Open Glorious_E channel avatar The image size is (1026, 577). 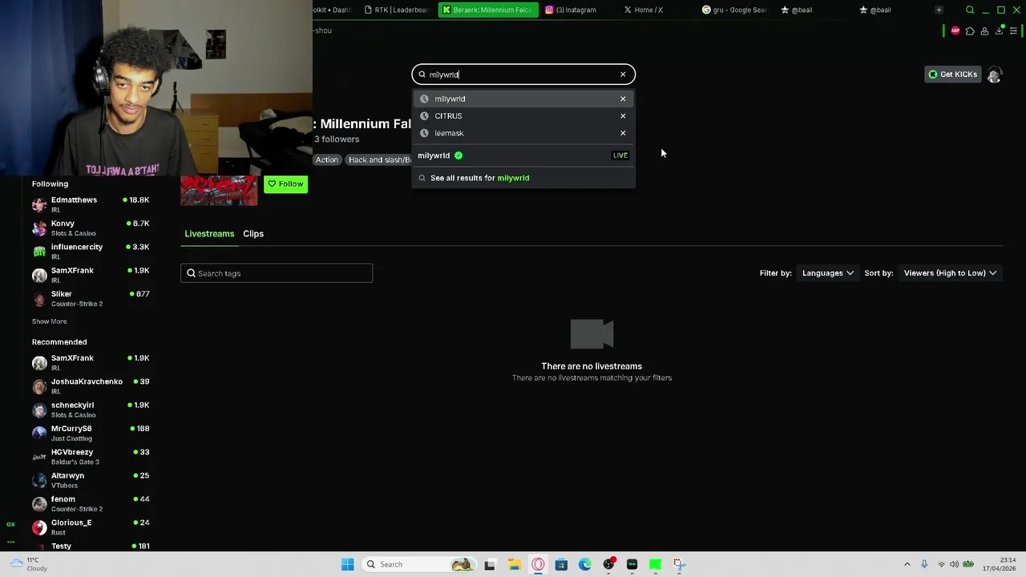click(39, 527)
